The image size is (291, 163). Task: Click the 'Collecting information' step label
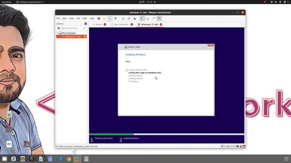coord(104,138)
